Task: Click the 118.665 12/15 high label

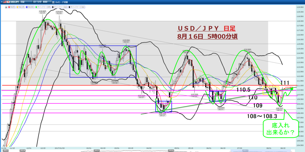Action: point(42,12)
